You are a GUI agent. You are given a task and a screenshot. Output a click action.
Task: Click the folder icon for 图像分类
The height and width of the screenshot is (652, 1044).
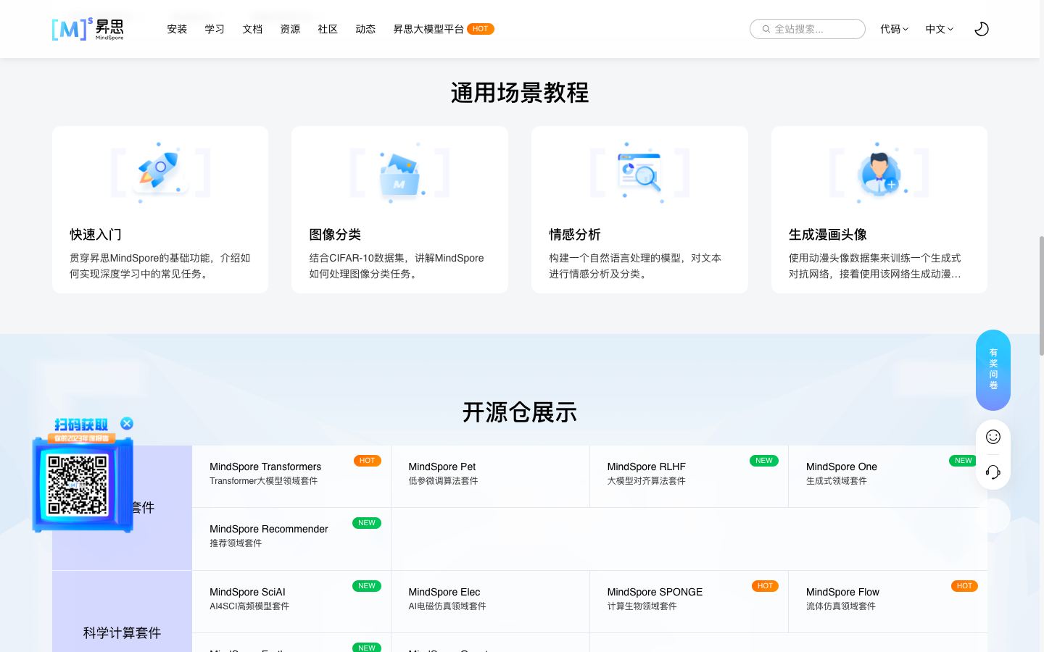coord(399,172)
